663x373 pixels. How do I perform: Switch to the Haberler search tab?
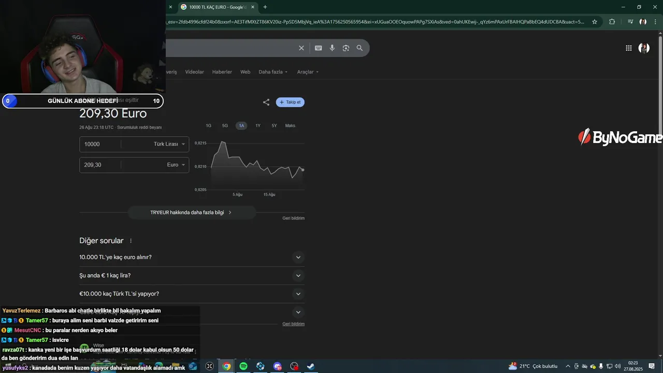pyautogui.click(x=222, y=72)
